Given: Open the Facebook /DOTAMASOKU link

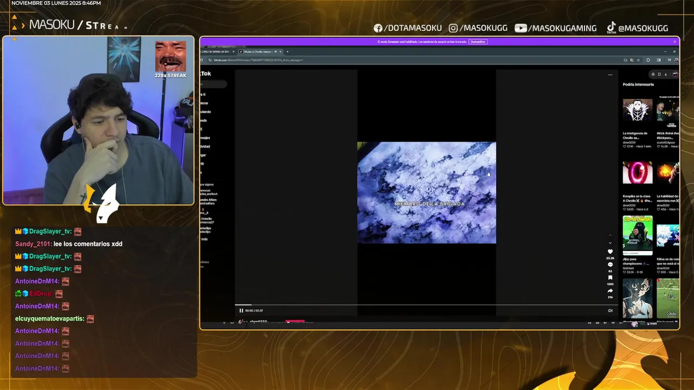Looking at the screenshot, I should [408, 28].
